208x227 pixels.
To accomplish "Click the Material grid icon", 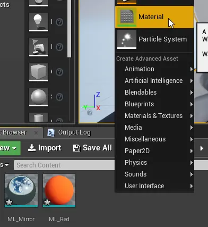I will tap(127, 17).
